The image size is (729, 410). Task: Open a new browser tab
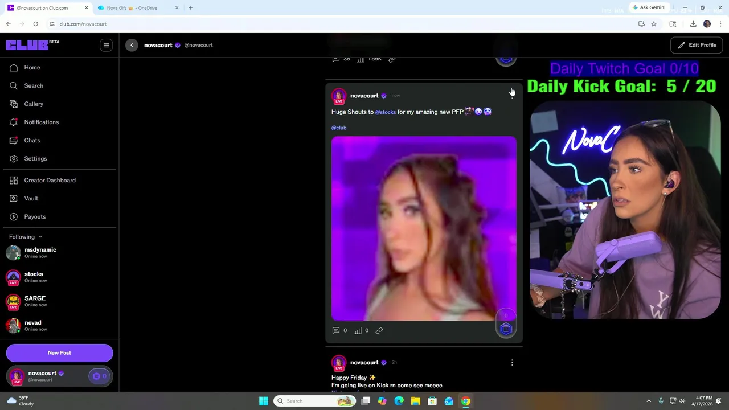point(190,8)
